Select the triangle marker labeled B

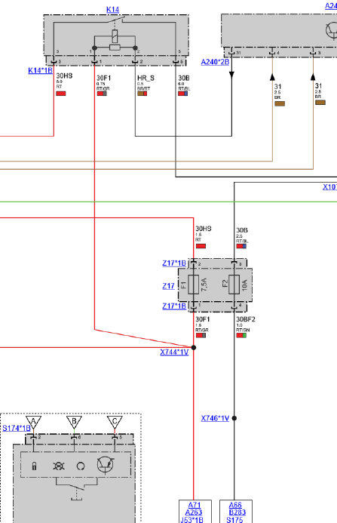74,422
